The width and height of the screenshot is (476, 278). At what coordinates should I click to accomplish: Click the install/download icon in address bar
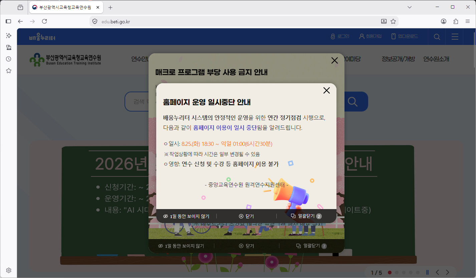coord(384,21)
